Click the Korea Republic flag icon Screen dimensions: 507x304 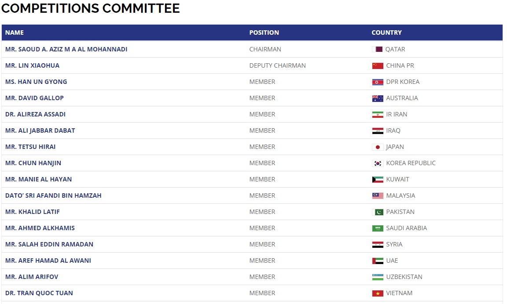tap(378, 163)
